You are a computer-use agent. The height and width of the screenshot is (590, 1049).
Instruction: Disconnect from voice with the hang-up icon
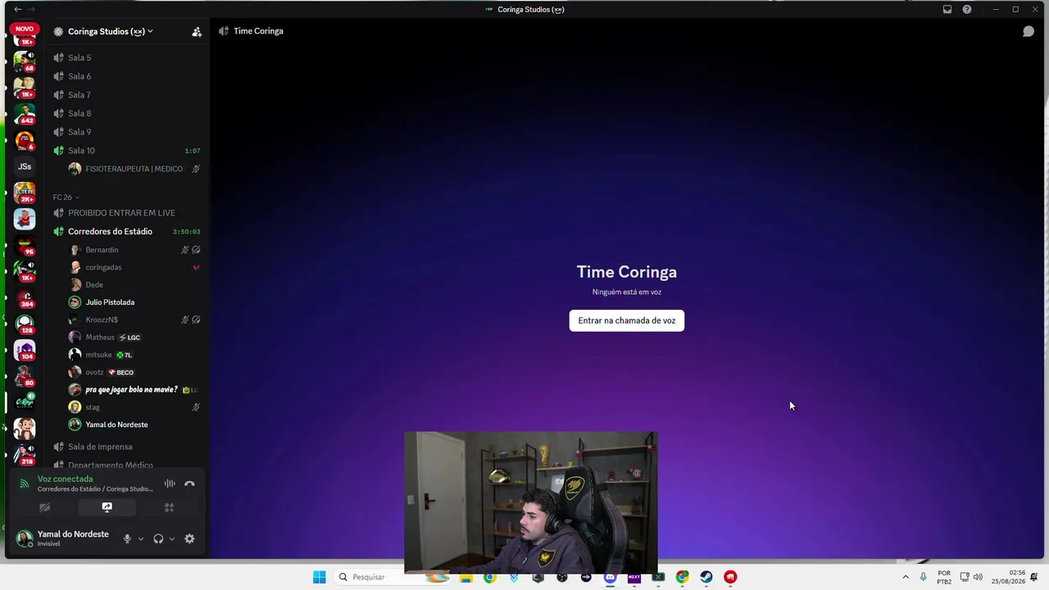tap(189, 483)
